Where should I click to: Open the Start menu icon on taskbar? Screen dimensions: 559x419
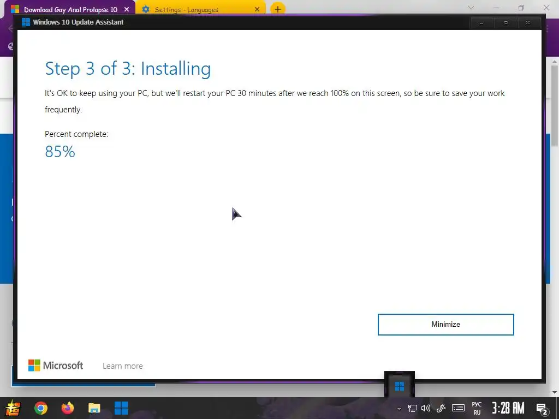13,408
